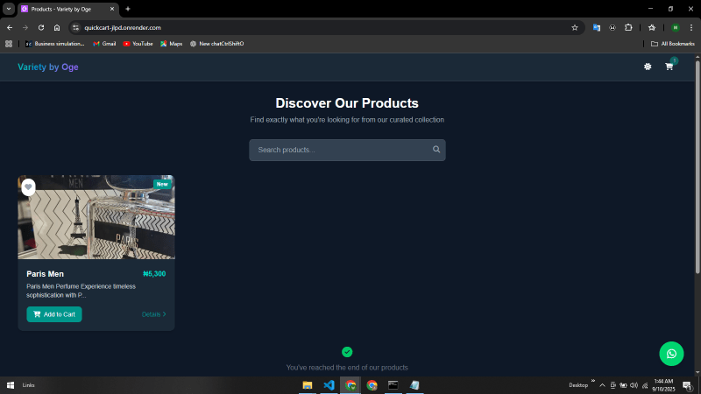Image resolution: width=701 pixels, height=394 pixels.
Task: Open All Bookmarks folder
Action: (x=672, y=44)
